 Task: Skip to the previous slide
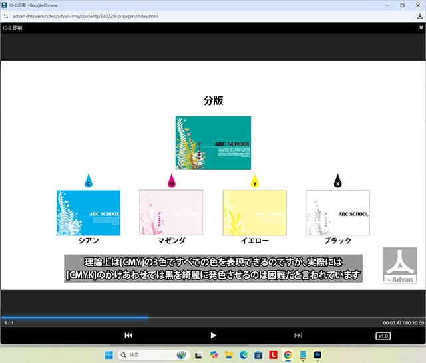click(x=128, y=336)
